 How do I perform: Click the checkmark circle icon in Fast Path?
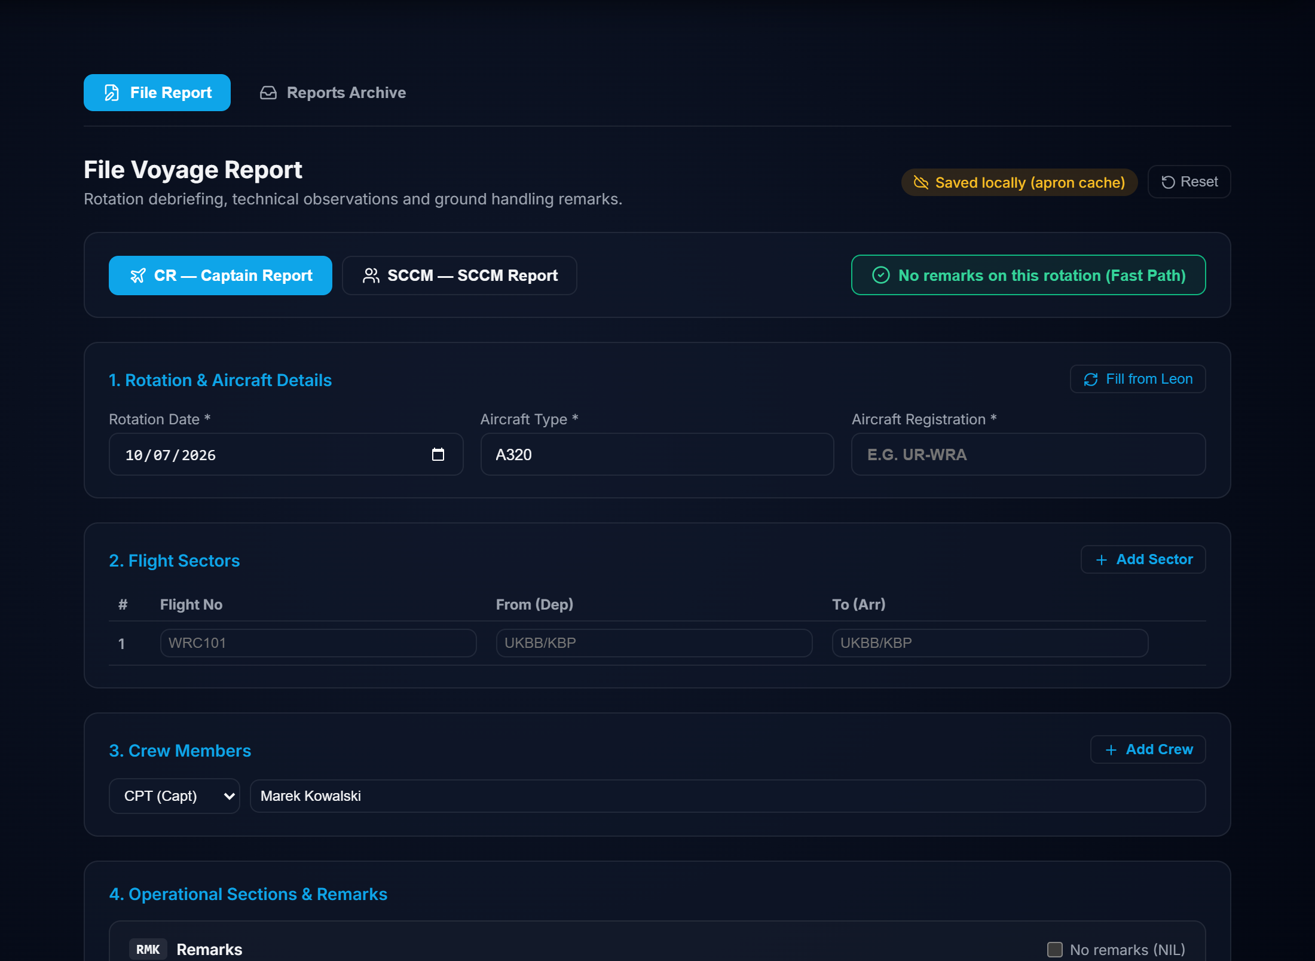pyautogui.click(x=881, y=275)
